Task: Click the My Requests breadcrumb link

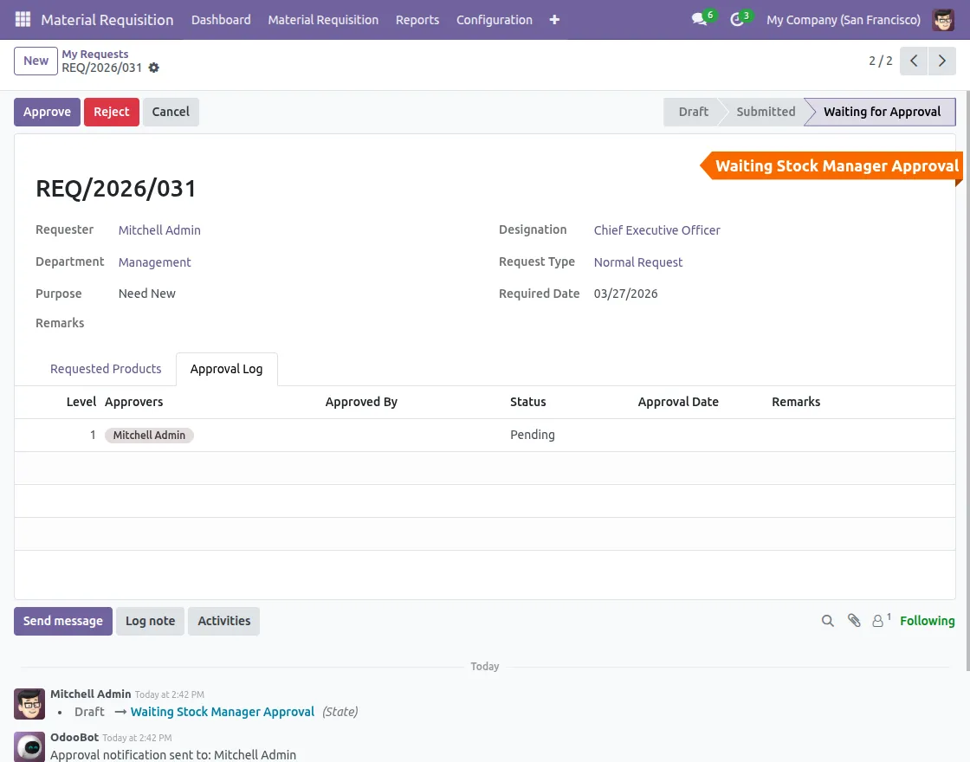Action: coord(94,54)
